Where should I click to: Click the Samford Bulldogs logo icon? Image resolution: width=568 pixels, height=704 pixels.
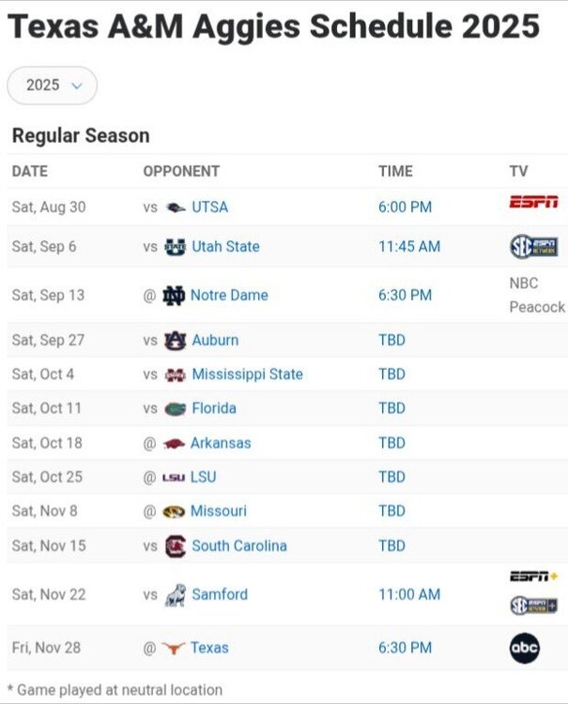coord(175,594)
